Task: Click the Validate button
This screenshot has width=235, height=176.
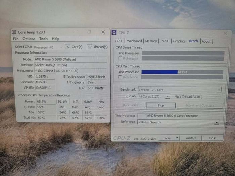Action: (191, 138)
